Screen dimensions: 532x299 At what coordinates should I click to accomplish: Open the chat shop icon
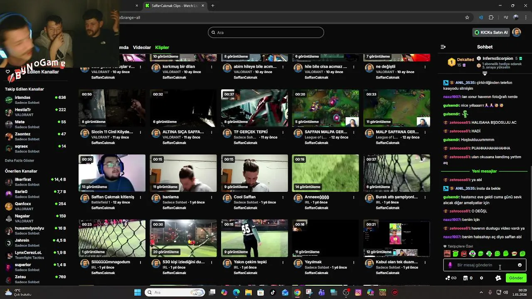click(465, 278)
